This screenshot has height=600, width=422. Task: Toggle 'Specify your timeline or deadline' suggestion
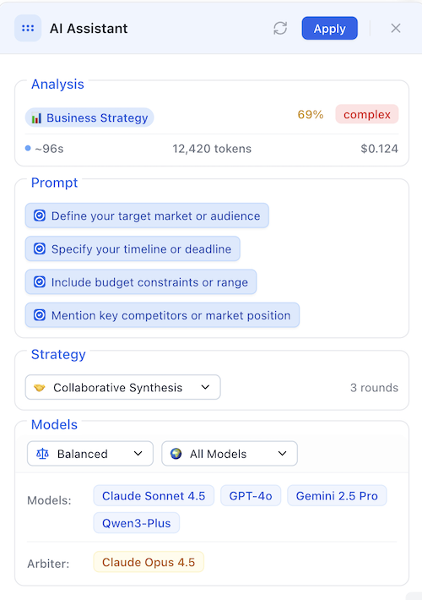[133, 248]
